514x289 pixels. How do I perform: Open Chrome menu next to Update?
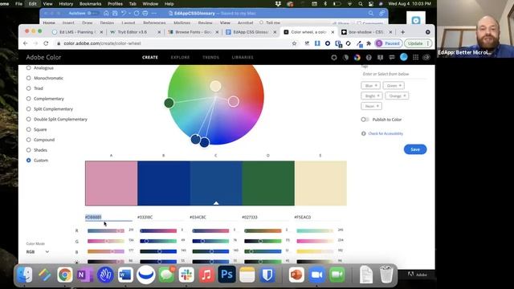[428, 43]
